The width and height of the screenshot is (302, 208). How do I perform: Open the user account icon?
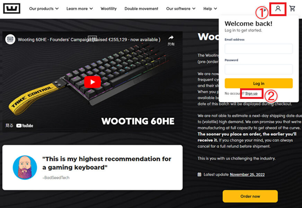point(278,8)
